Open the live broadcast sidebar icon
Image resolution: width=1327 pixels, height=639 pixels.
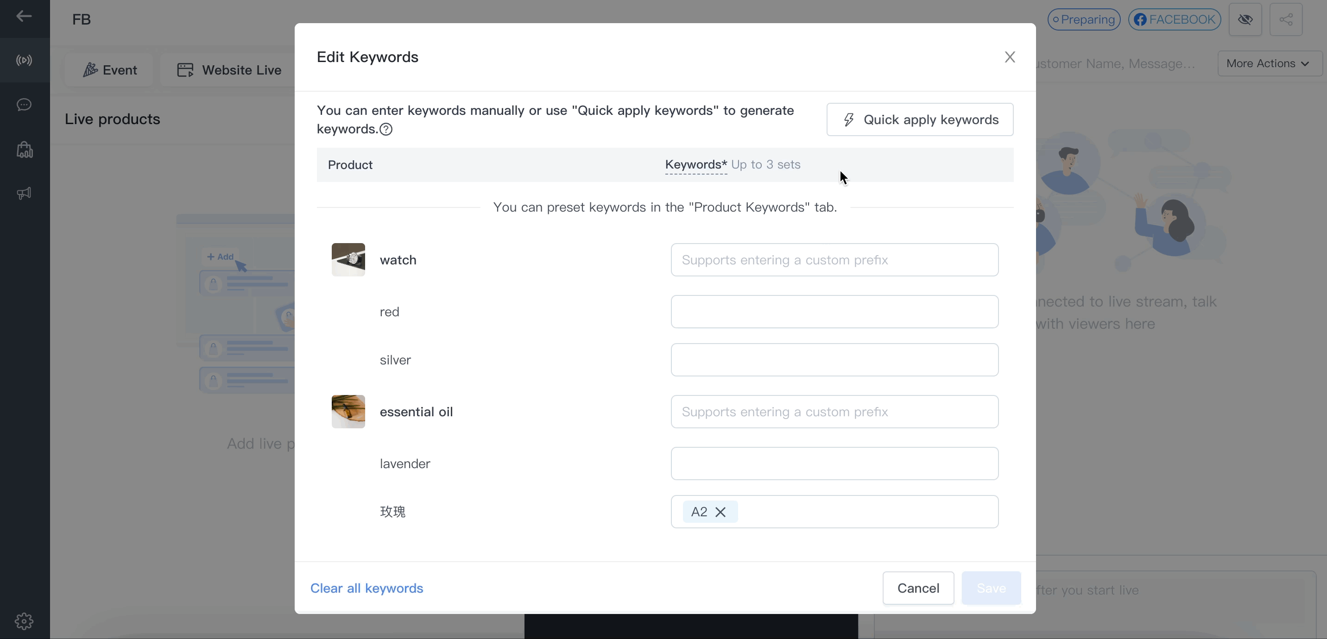pyautogui.click(x=24, y=60)
